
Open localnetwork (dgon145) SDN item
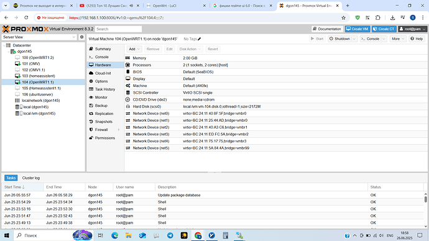(40, 101)
